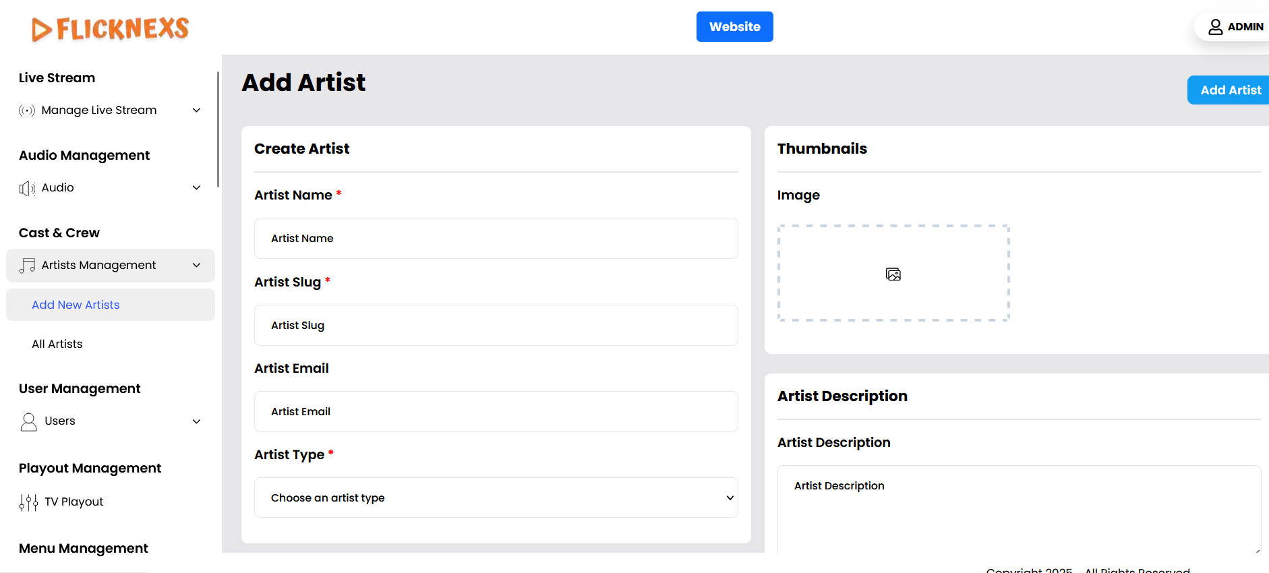Focus the Artist Name input field

496,239
